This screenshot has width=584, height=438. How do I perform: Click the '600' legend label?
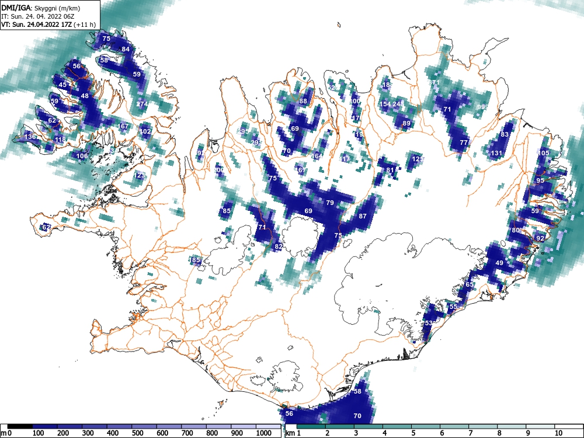(x=162, y=433)
